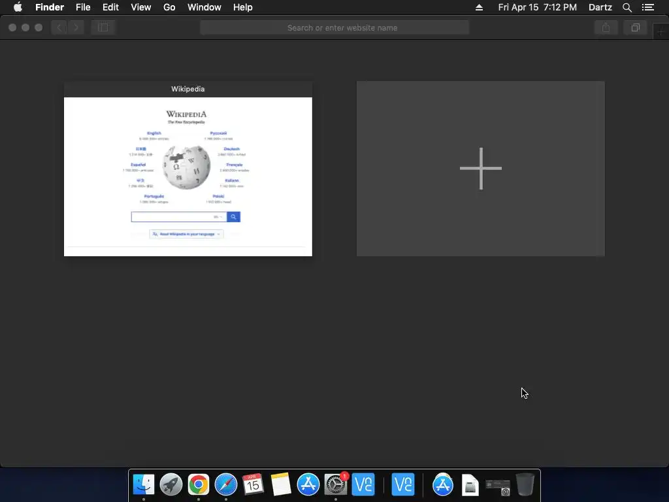Go back with the Safari back arrow

click(x=59, y=27)
